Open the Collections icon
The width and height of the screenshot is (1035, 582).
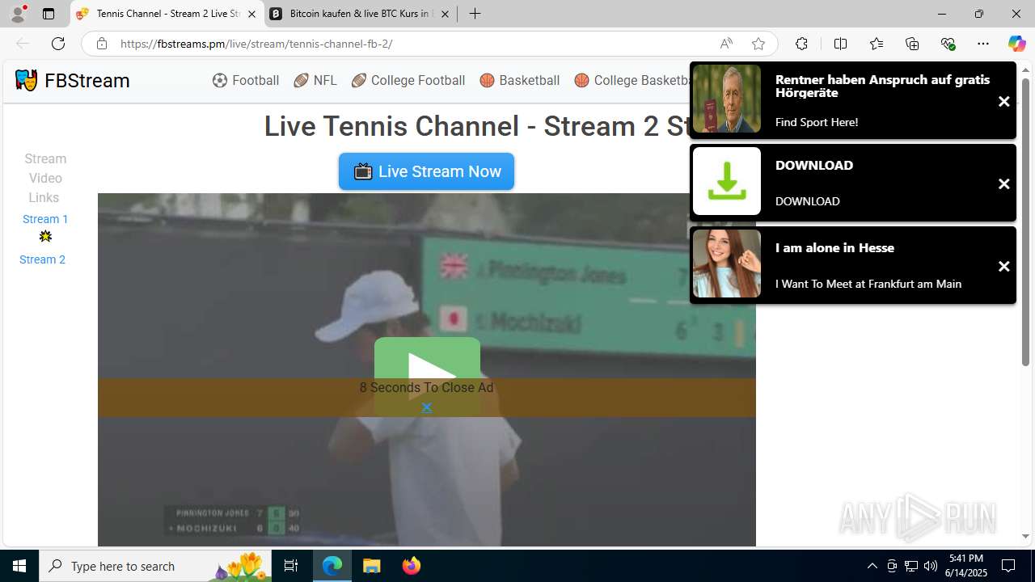pos(912,44)
